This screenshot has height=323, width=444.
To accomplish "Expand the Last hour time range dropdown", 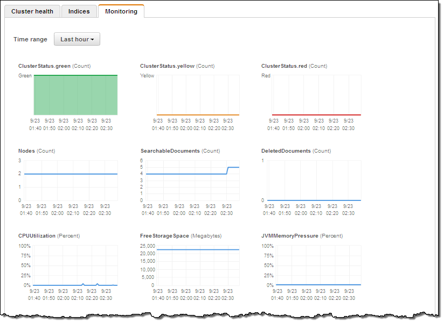I will [x=77, y=39].
